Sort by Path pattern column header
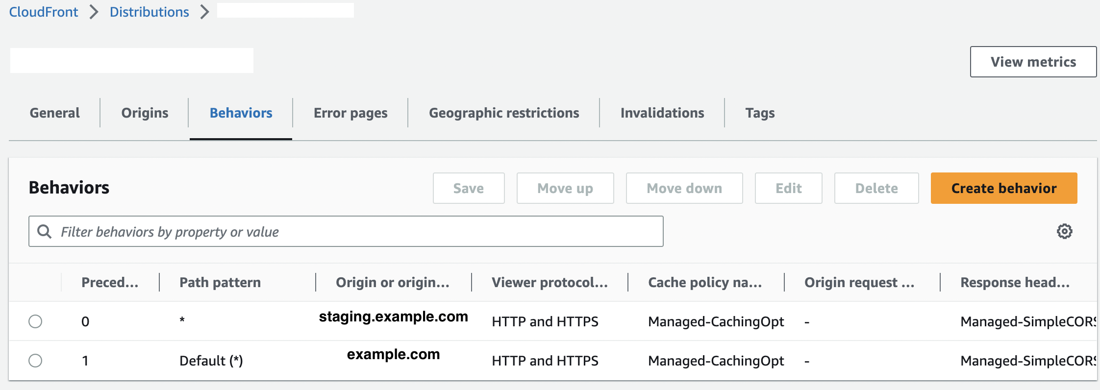The width and height of the screenshot is (1100, 390). click(x=220, y=282)
